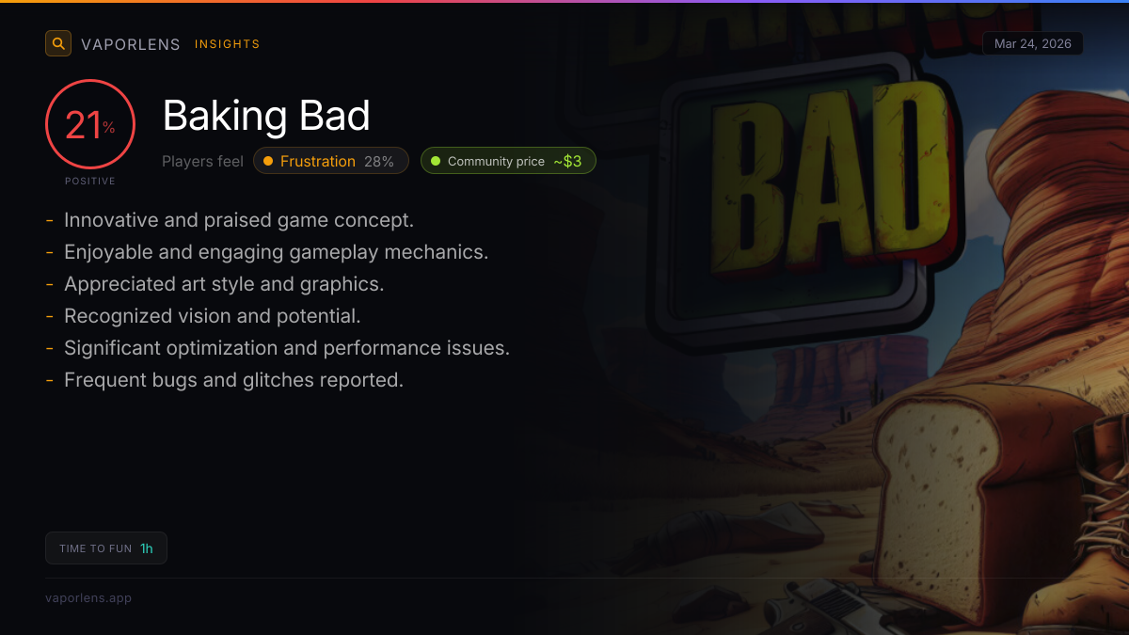Image resolution: width=1129 pixels, height=635 pixels.
Task: Select the Appreciated art style and graphics line
Action: click(x=224, y=284)
